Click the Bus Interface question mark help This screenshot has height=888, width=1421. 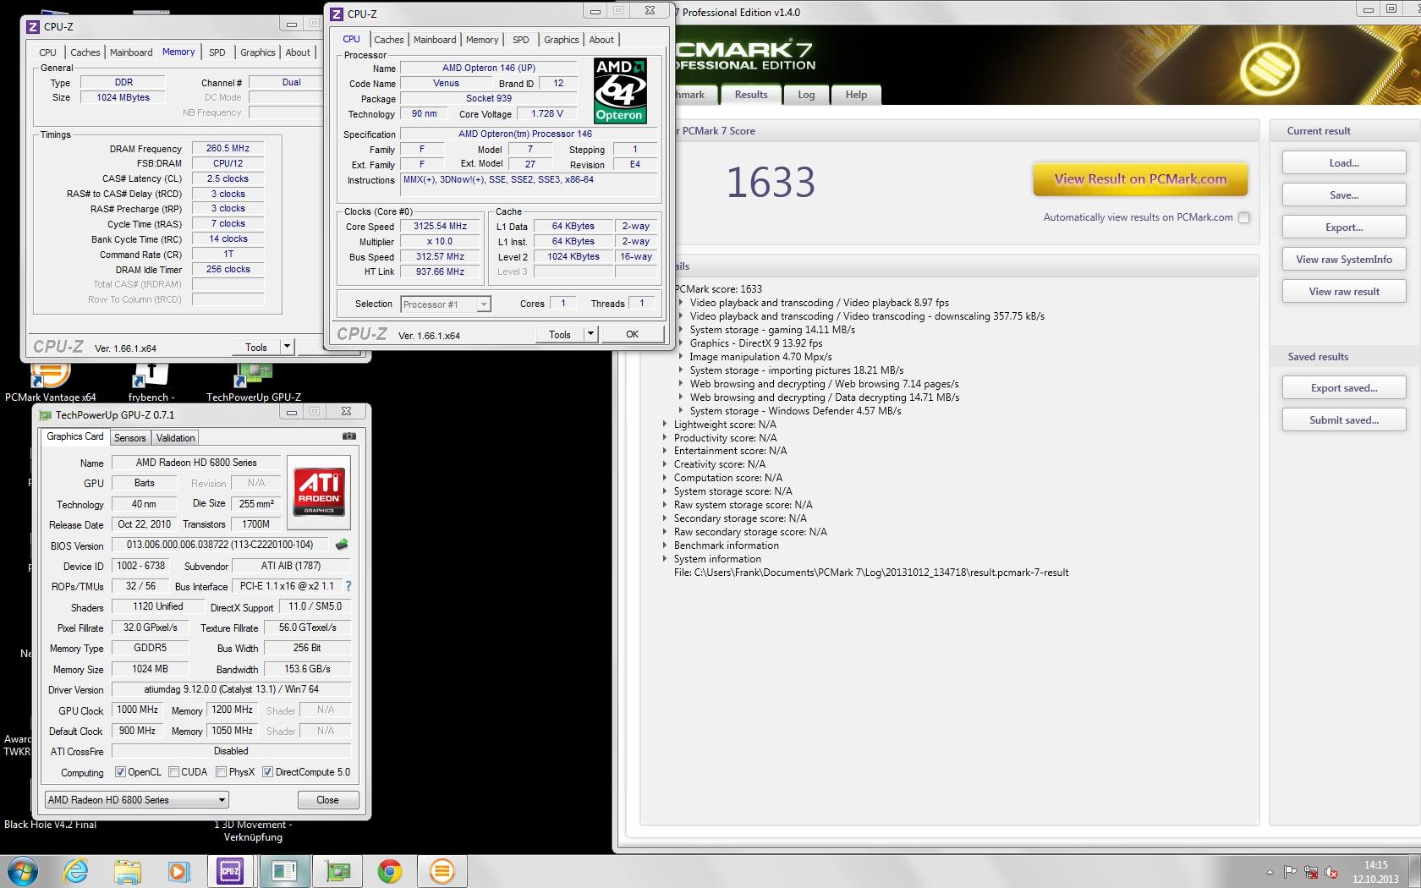pyautogui.click(x=348, y=586)
